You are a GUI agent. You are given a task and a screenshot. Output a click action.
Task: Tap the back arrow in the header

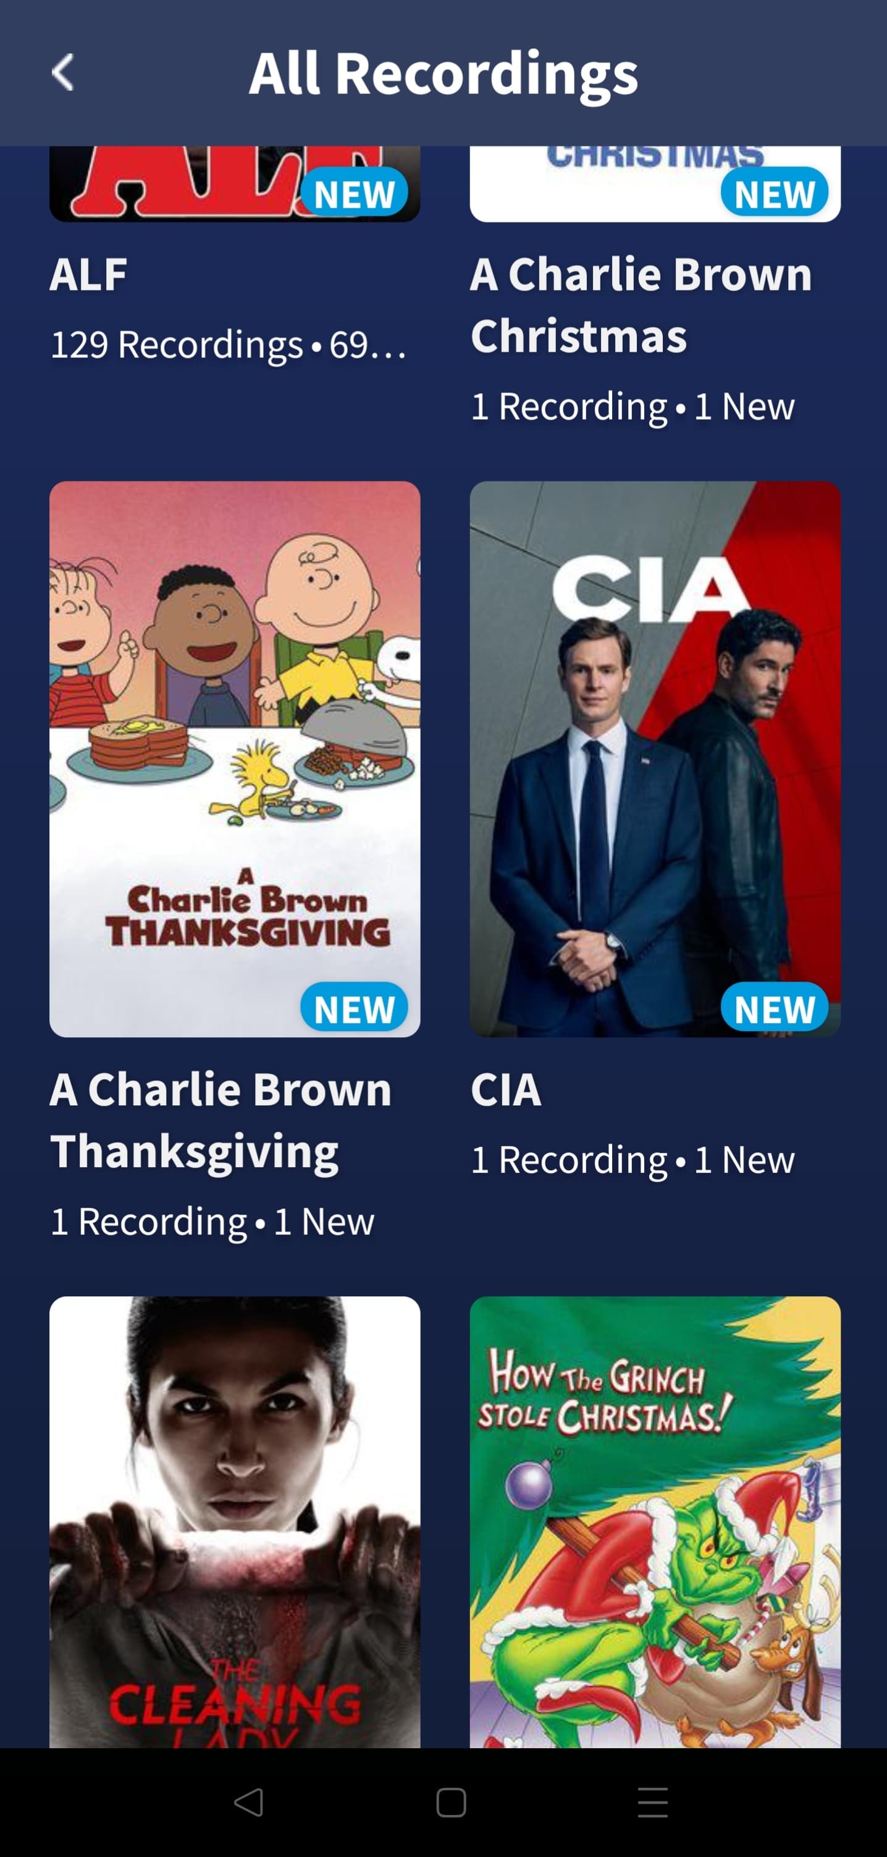tap(62, 73)
